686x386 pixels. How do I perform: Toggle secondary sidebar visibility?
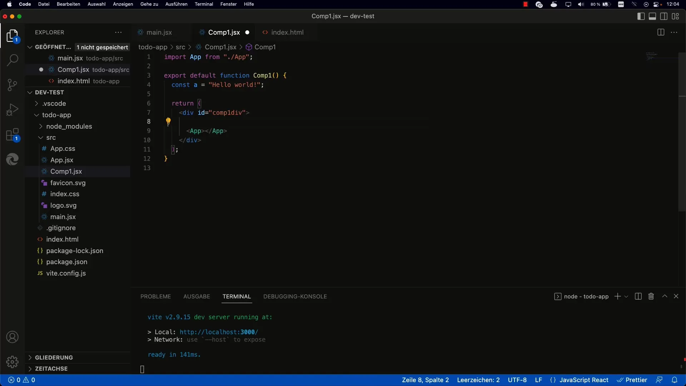click(x=664, y=16)
